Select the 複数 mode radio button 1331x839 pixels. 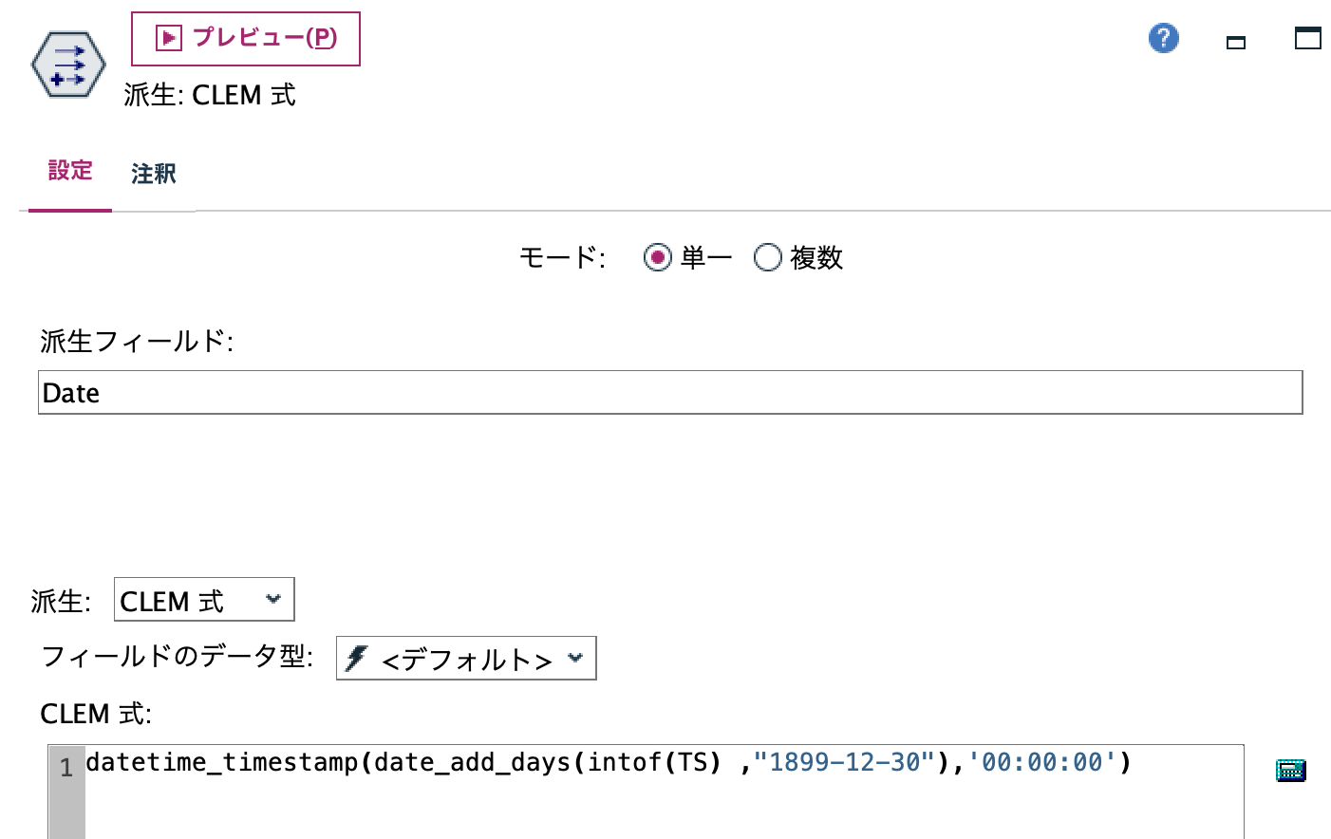[x=767, y=257]
